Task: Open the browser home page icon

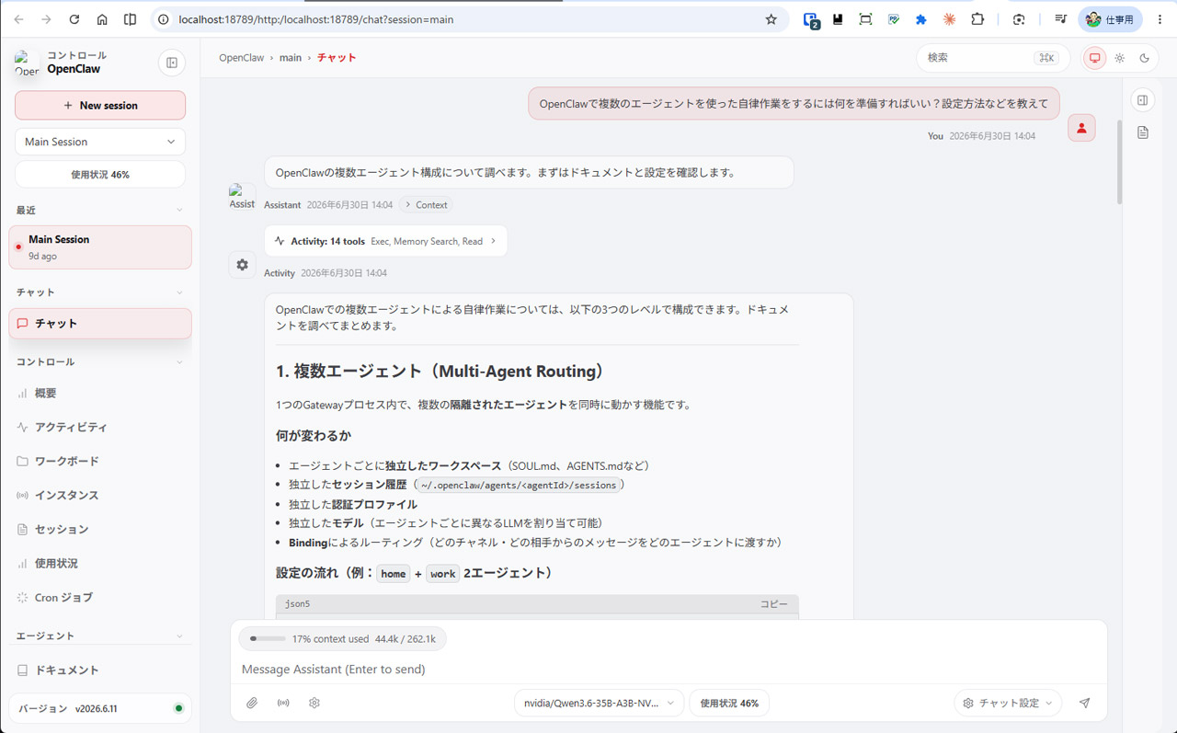Action: click(102, 19)
